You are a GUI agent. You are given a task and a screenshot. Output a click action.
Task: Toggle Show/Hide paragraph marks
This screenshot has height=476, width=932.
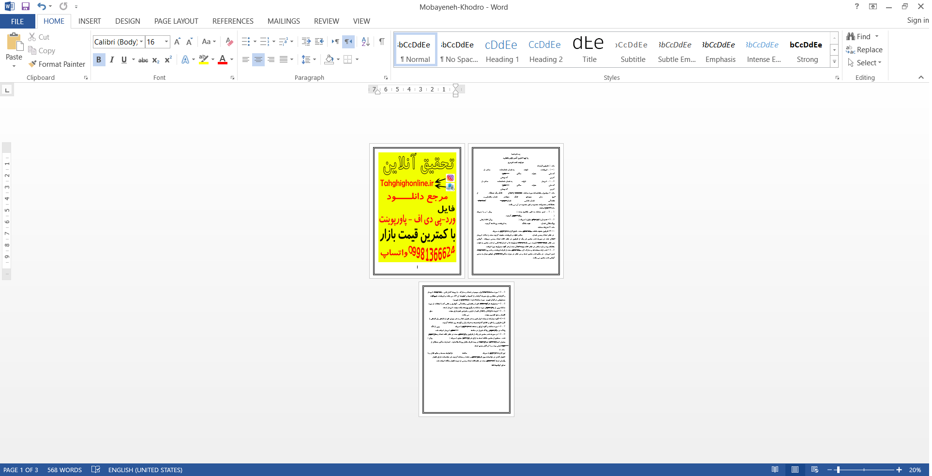coord(382,42)
